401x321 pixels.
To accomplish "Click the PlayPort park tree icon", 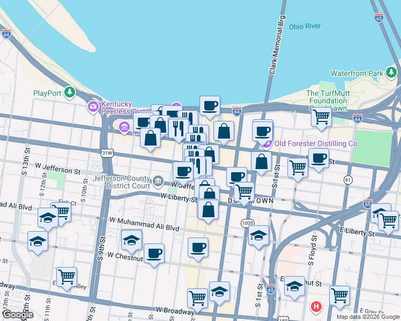I will tap(70, 92).
